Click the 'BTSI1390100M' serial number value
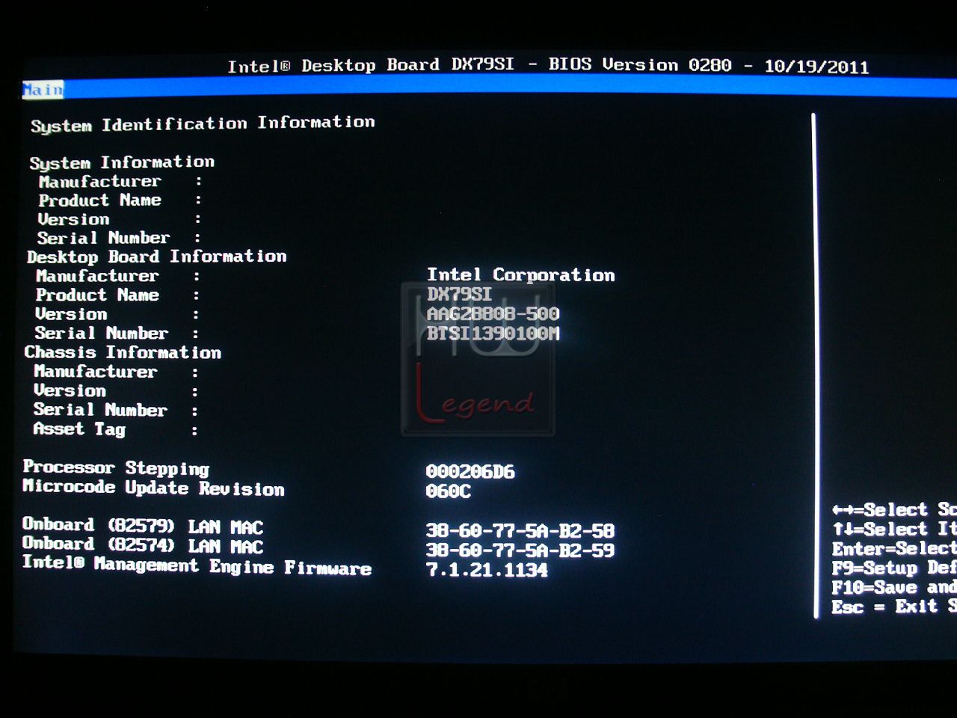Image resolution: width=957 pixels, height=718 pixels. 493,333
